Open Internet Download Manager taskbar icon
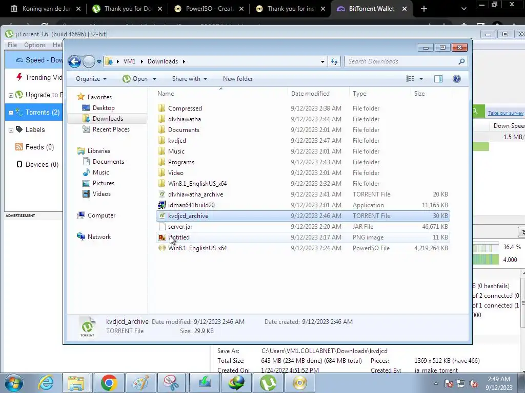This screenshot has width=525, height=393. coord(236,383)
